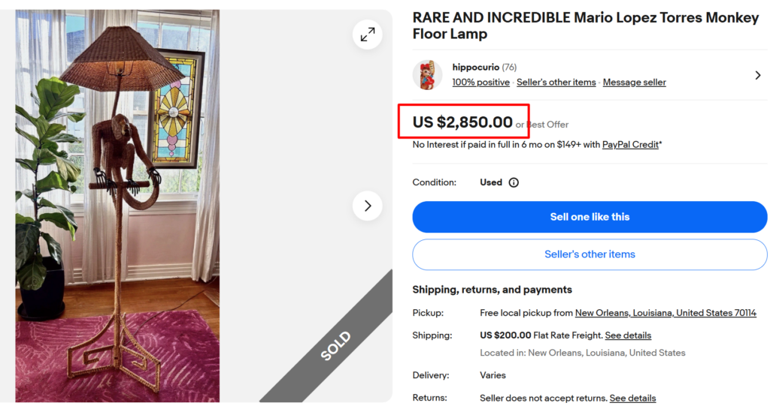Expand the product image to full view
This screenshot has width=770, height=412.
[367, 35]
